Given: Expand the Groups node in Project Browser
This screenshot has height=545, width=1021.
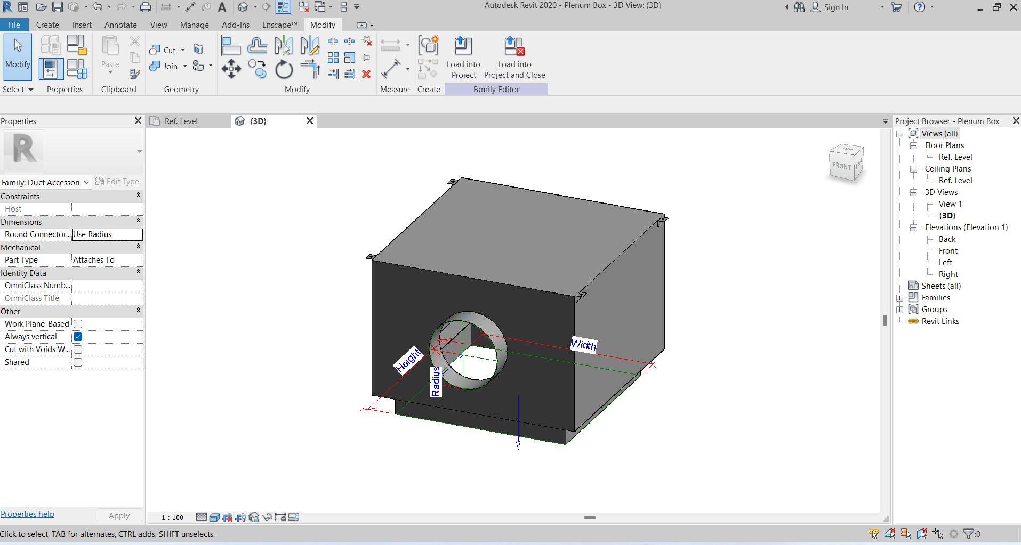Looking at the screenshot, I should click(900, 310).
